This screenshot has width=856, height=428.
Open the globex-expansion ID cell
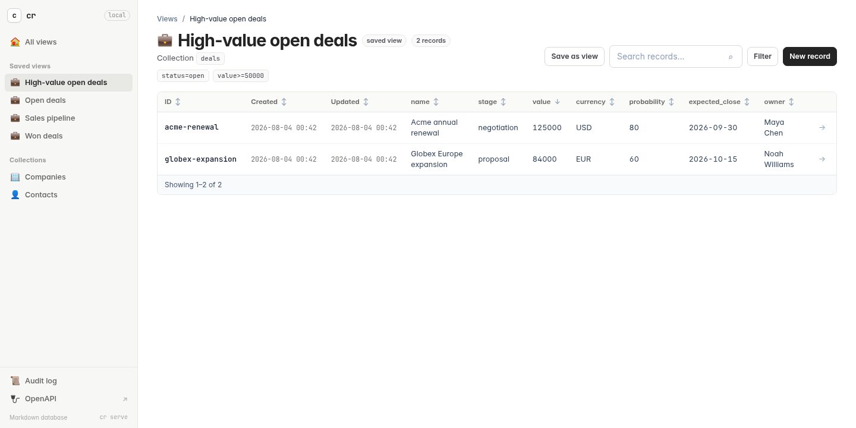point(200,159)
